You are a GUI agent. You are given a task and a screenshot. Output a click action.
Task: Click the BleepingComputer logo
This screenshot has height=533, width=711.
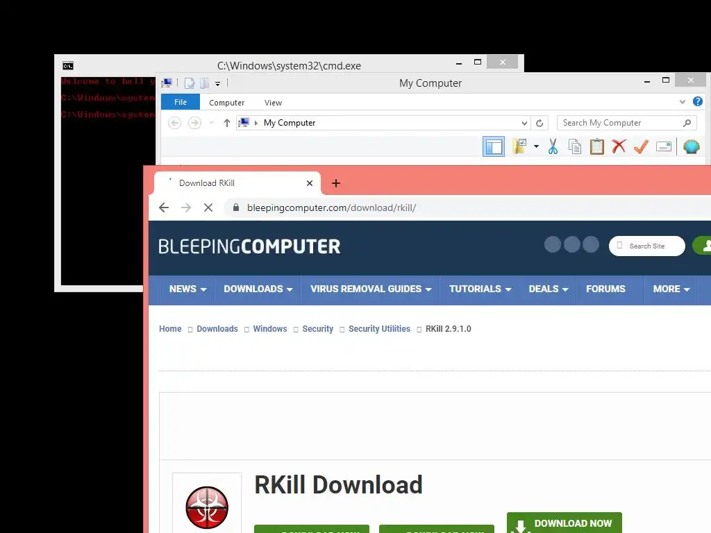[249, 246]
